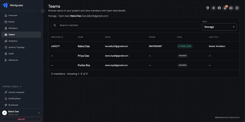Click the Overview home icon
245x122 pixels.
tap(6, 16)
